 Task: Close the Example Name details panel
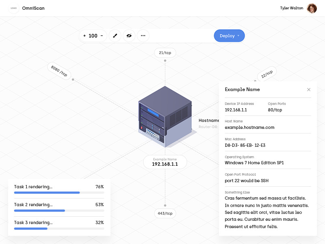309,89
